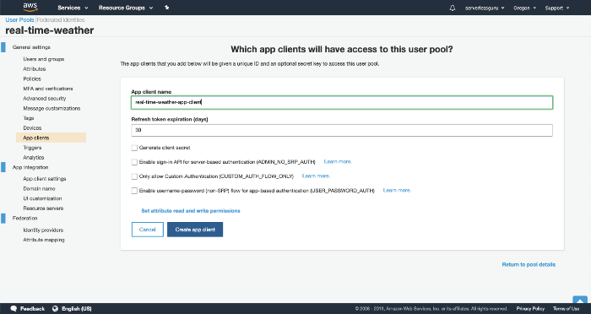Focus Refresh token expiration days field
591x314 pixels.
tap(342, 130)
